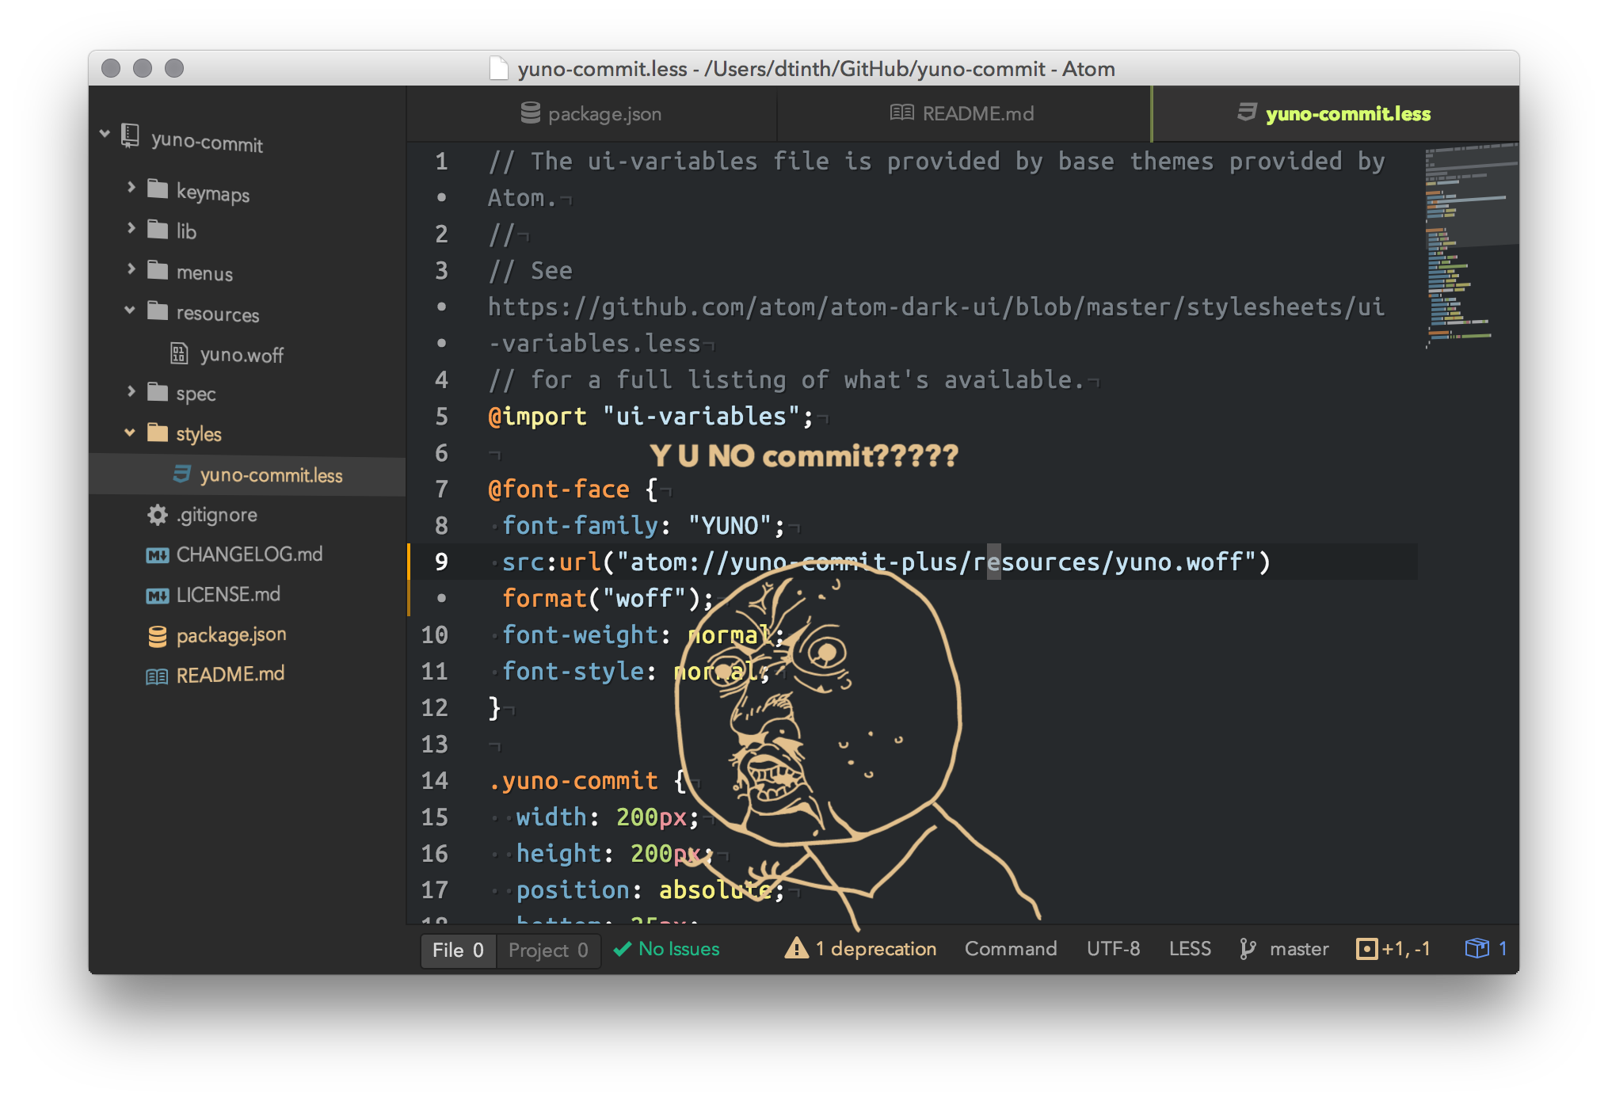This screenshot has height=1101, width=1608.
Task: Open CHANGELOG.md from tree view
Action: [250, 554]
